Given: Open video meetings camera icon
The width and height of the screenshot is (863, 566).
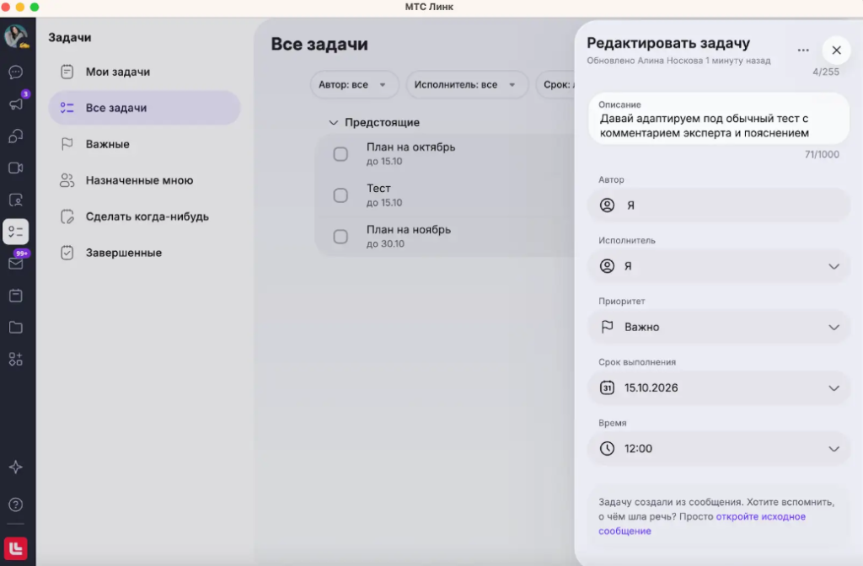Looking at the screenshot, I should (16, 168).
